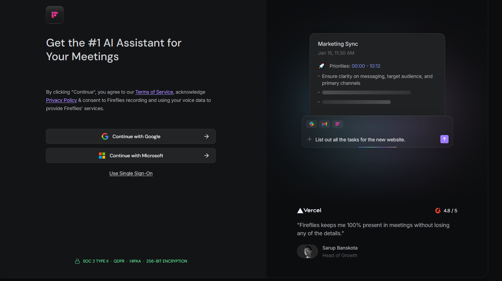Click the Gmail integration icon
This screenshot has height=281, width=502.
(325, 124)
